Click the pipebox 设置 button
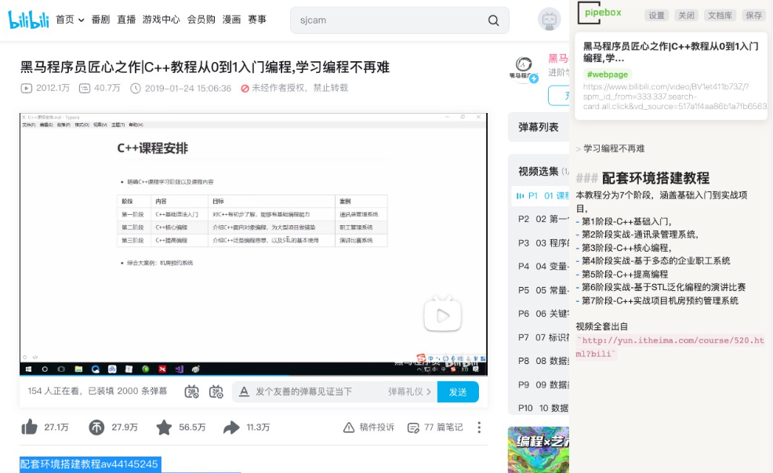773x473 pixels. pyautogui.click(x=656, y=15)
